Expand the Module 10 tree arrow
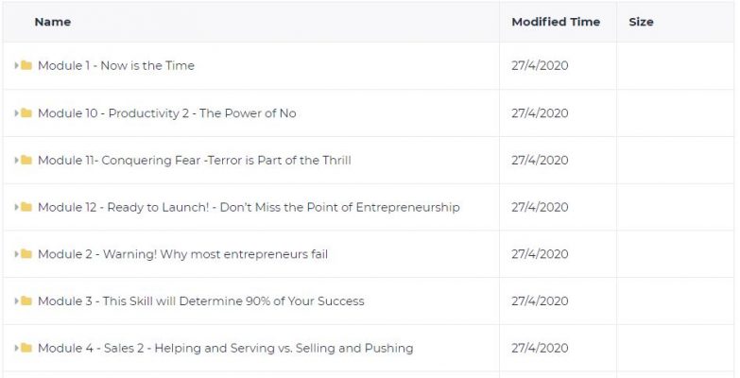 [x=16, y=112]
